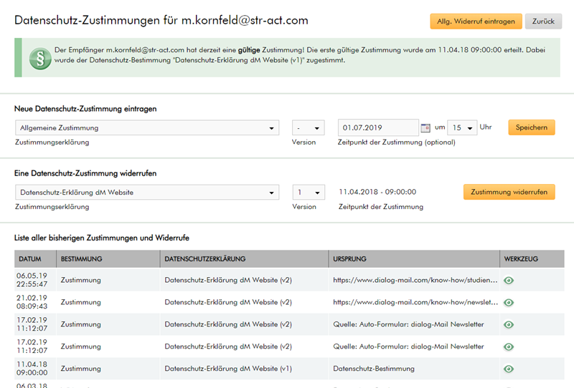Screen dimensions: 574x388
Task: Click heading Eine Datenschutz-Zustimmung widerrufen
Action: [85, 173]
